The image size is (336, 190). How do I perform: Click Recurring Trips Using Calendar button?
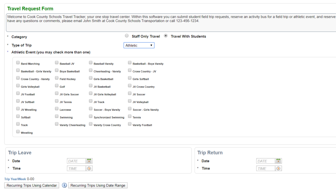pos(32,185)
